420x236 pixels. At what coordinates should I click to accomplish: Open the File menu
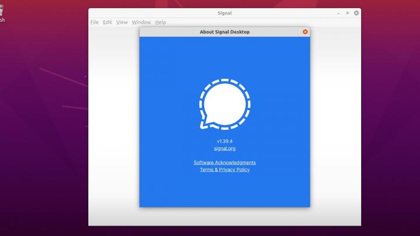click(94, 22)
